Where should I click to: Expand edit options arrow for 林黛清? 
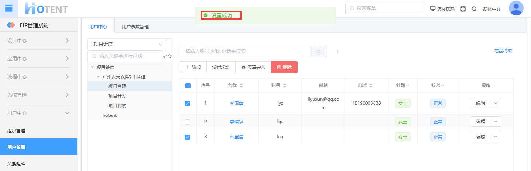(496, 137)
